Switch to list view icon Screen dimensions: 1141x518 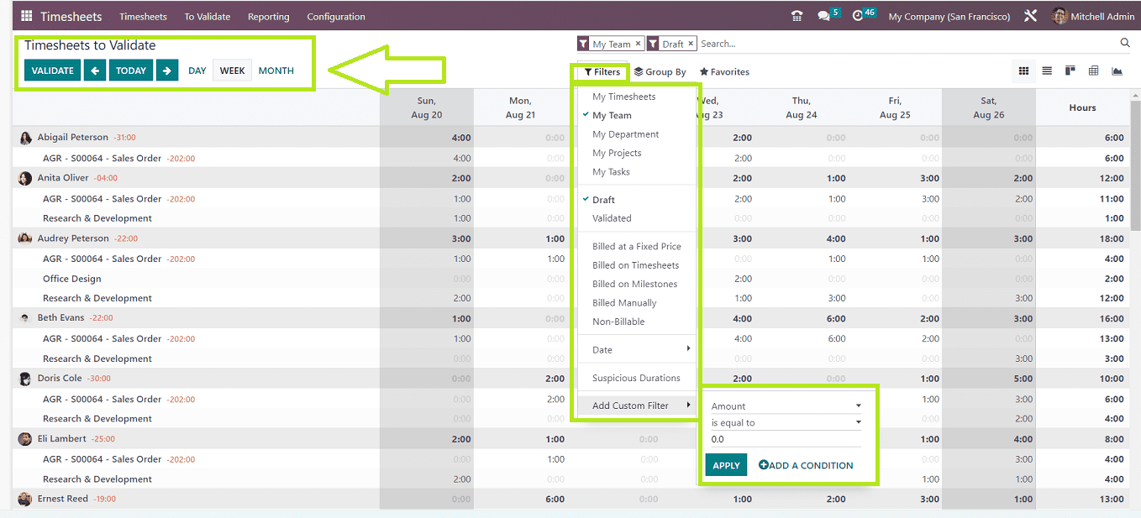1047,71
